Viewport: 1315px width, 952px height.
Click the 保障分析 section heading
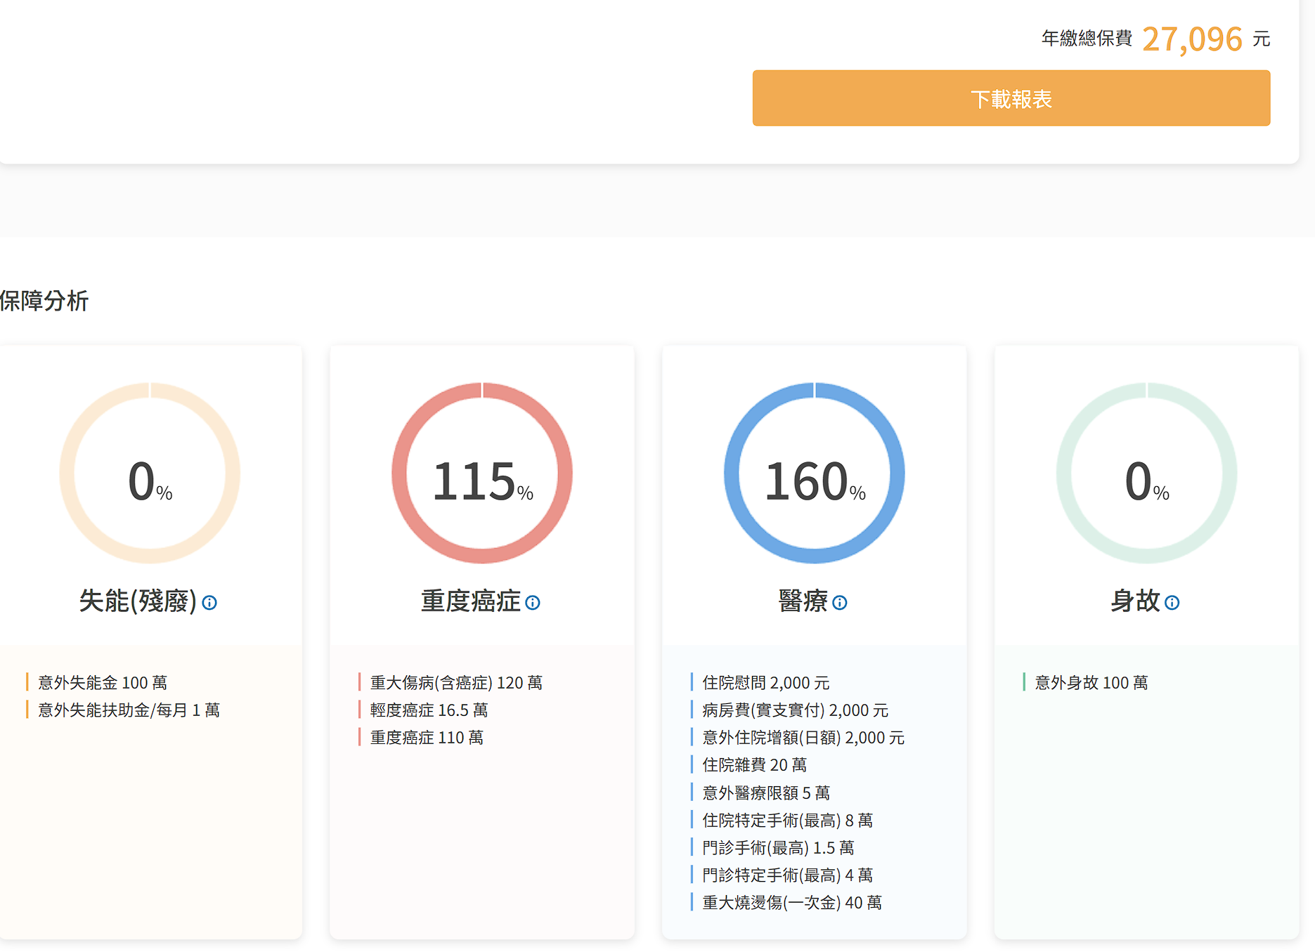point(44,301)
